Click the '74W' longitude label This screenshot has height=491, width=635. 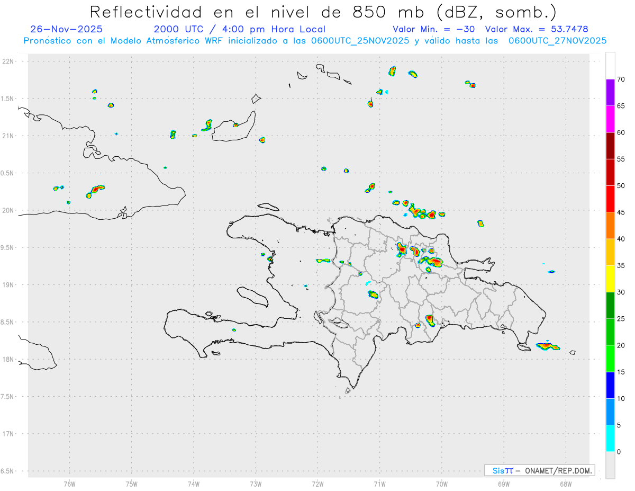(194, 484)
